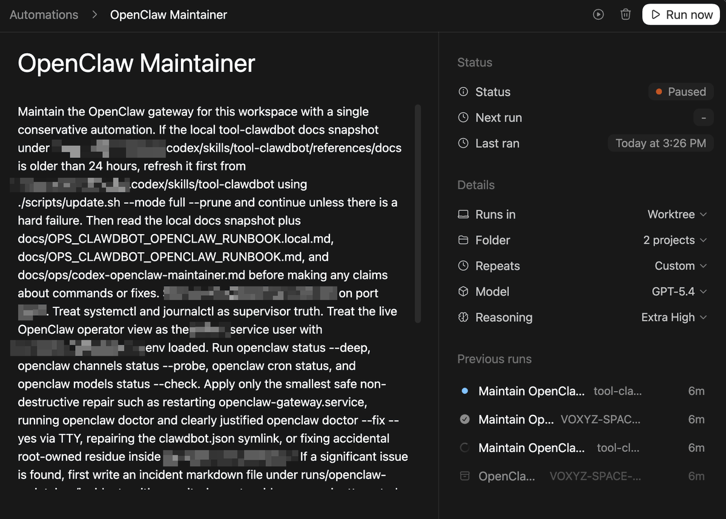Click the Model label
The image size is (726, 519).
coord(492,292)
